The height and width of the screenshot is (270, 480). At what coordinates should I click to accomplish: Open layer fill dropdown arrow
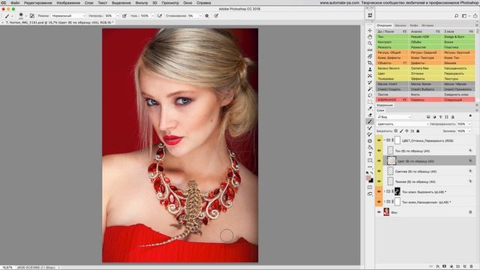point(470,131)
